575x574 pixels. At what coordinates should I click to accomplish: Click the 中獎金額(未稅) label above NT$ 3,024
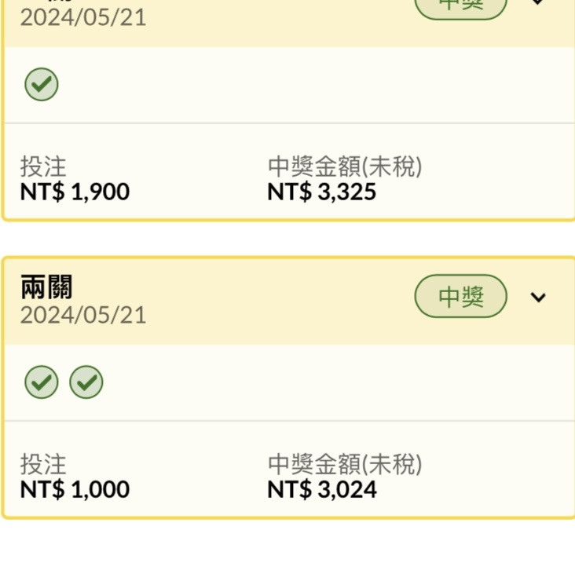pos(345,464)
